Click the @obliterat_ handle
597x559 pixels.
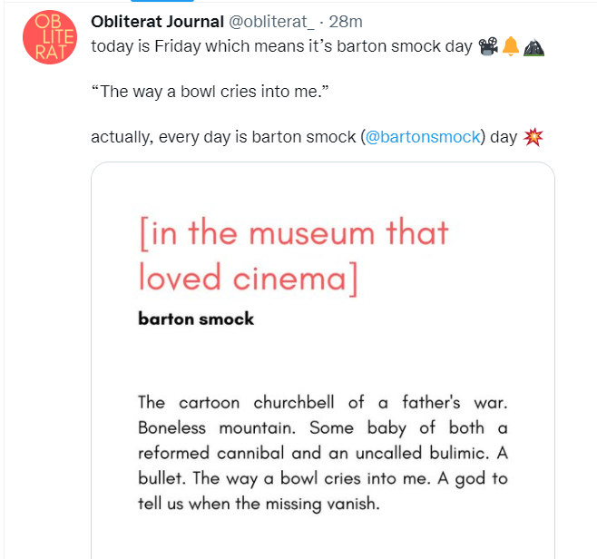(269, 23)
